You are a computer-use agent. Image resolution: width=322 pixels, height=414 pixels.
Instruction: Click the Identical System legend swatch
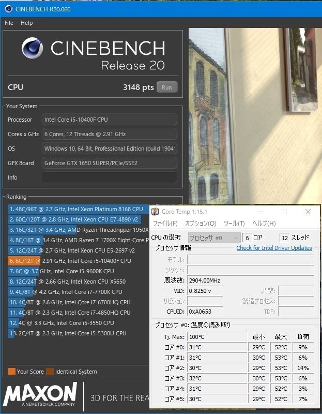point(50,371)
